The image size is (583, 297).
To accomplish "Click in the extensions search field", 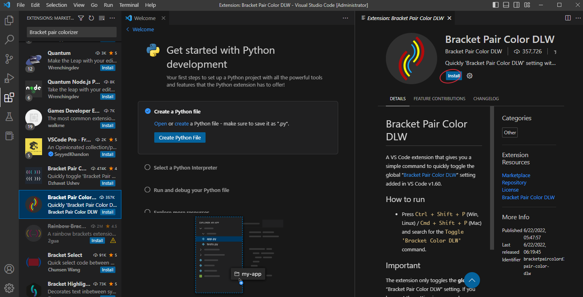I will pos(72,32).
